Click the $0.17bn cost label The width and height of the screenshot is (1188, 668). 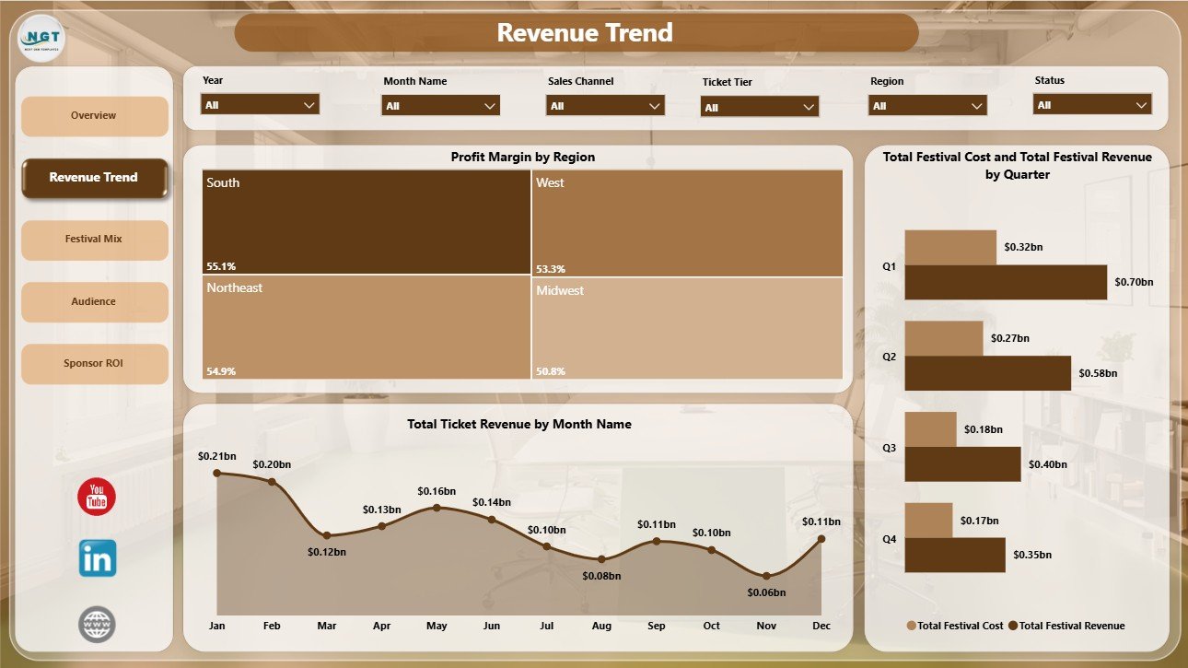(x=980, y=521)
